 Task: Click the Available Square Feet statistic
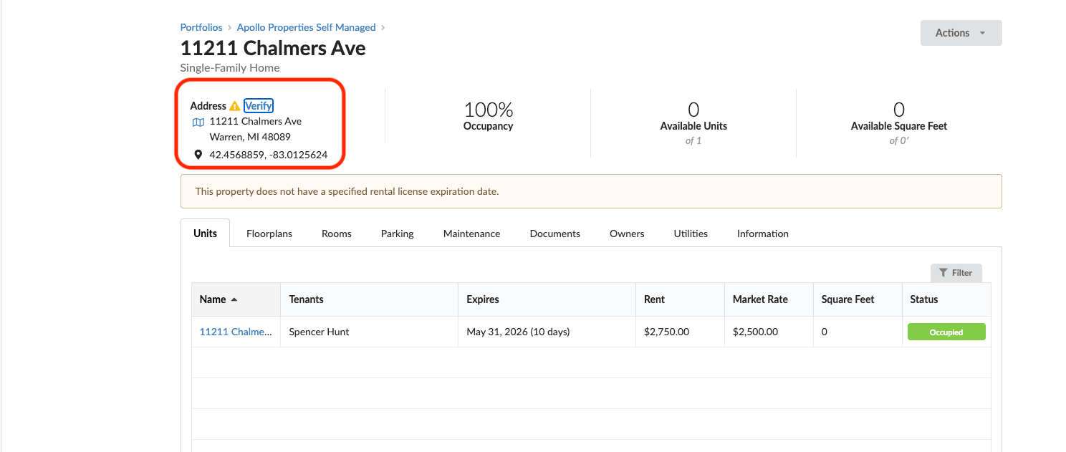click(899, 123)
